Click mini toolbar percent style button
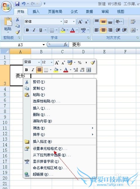Image resolution: width=140 pixels, height=189 pixels. (79, 63)
